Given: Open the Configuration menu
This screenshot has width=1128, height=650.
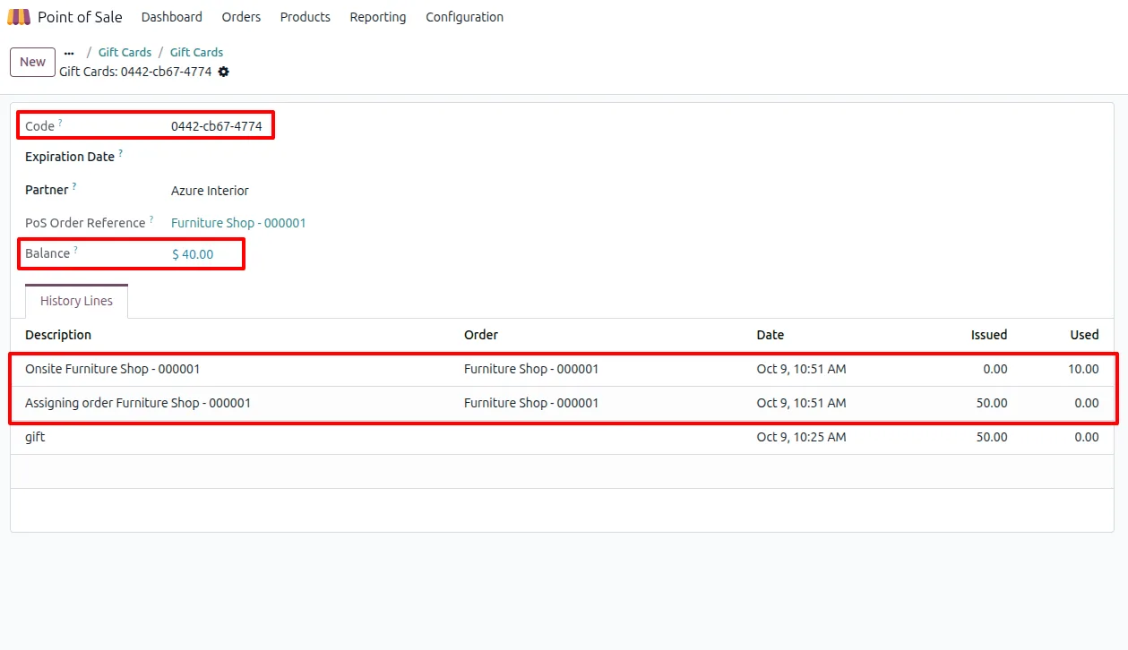Looking at the screenshot, I should coord(464,17).
